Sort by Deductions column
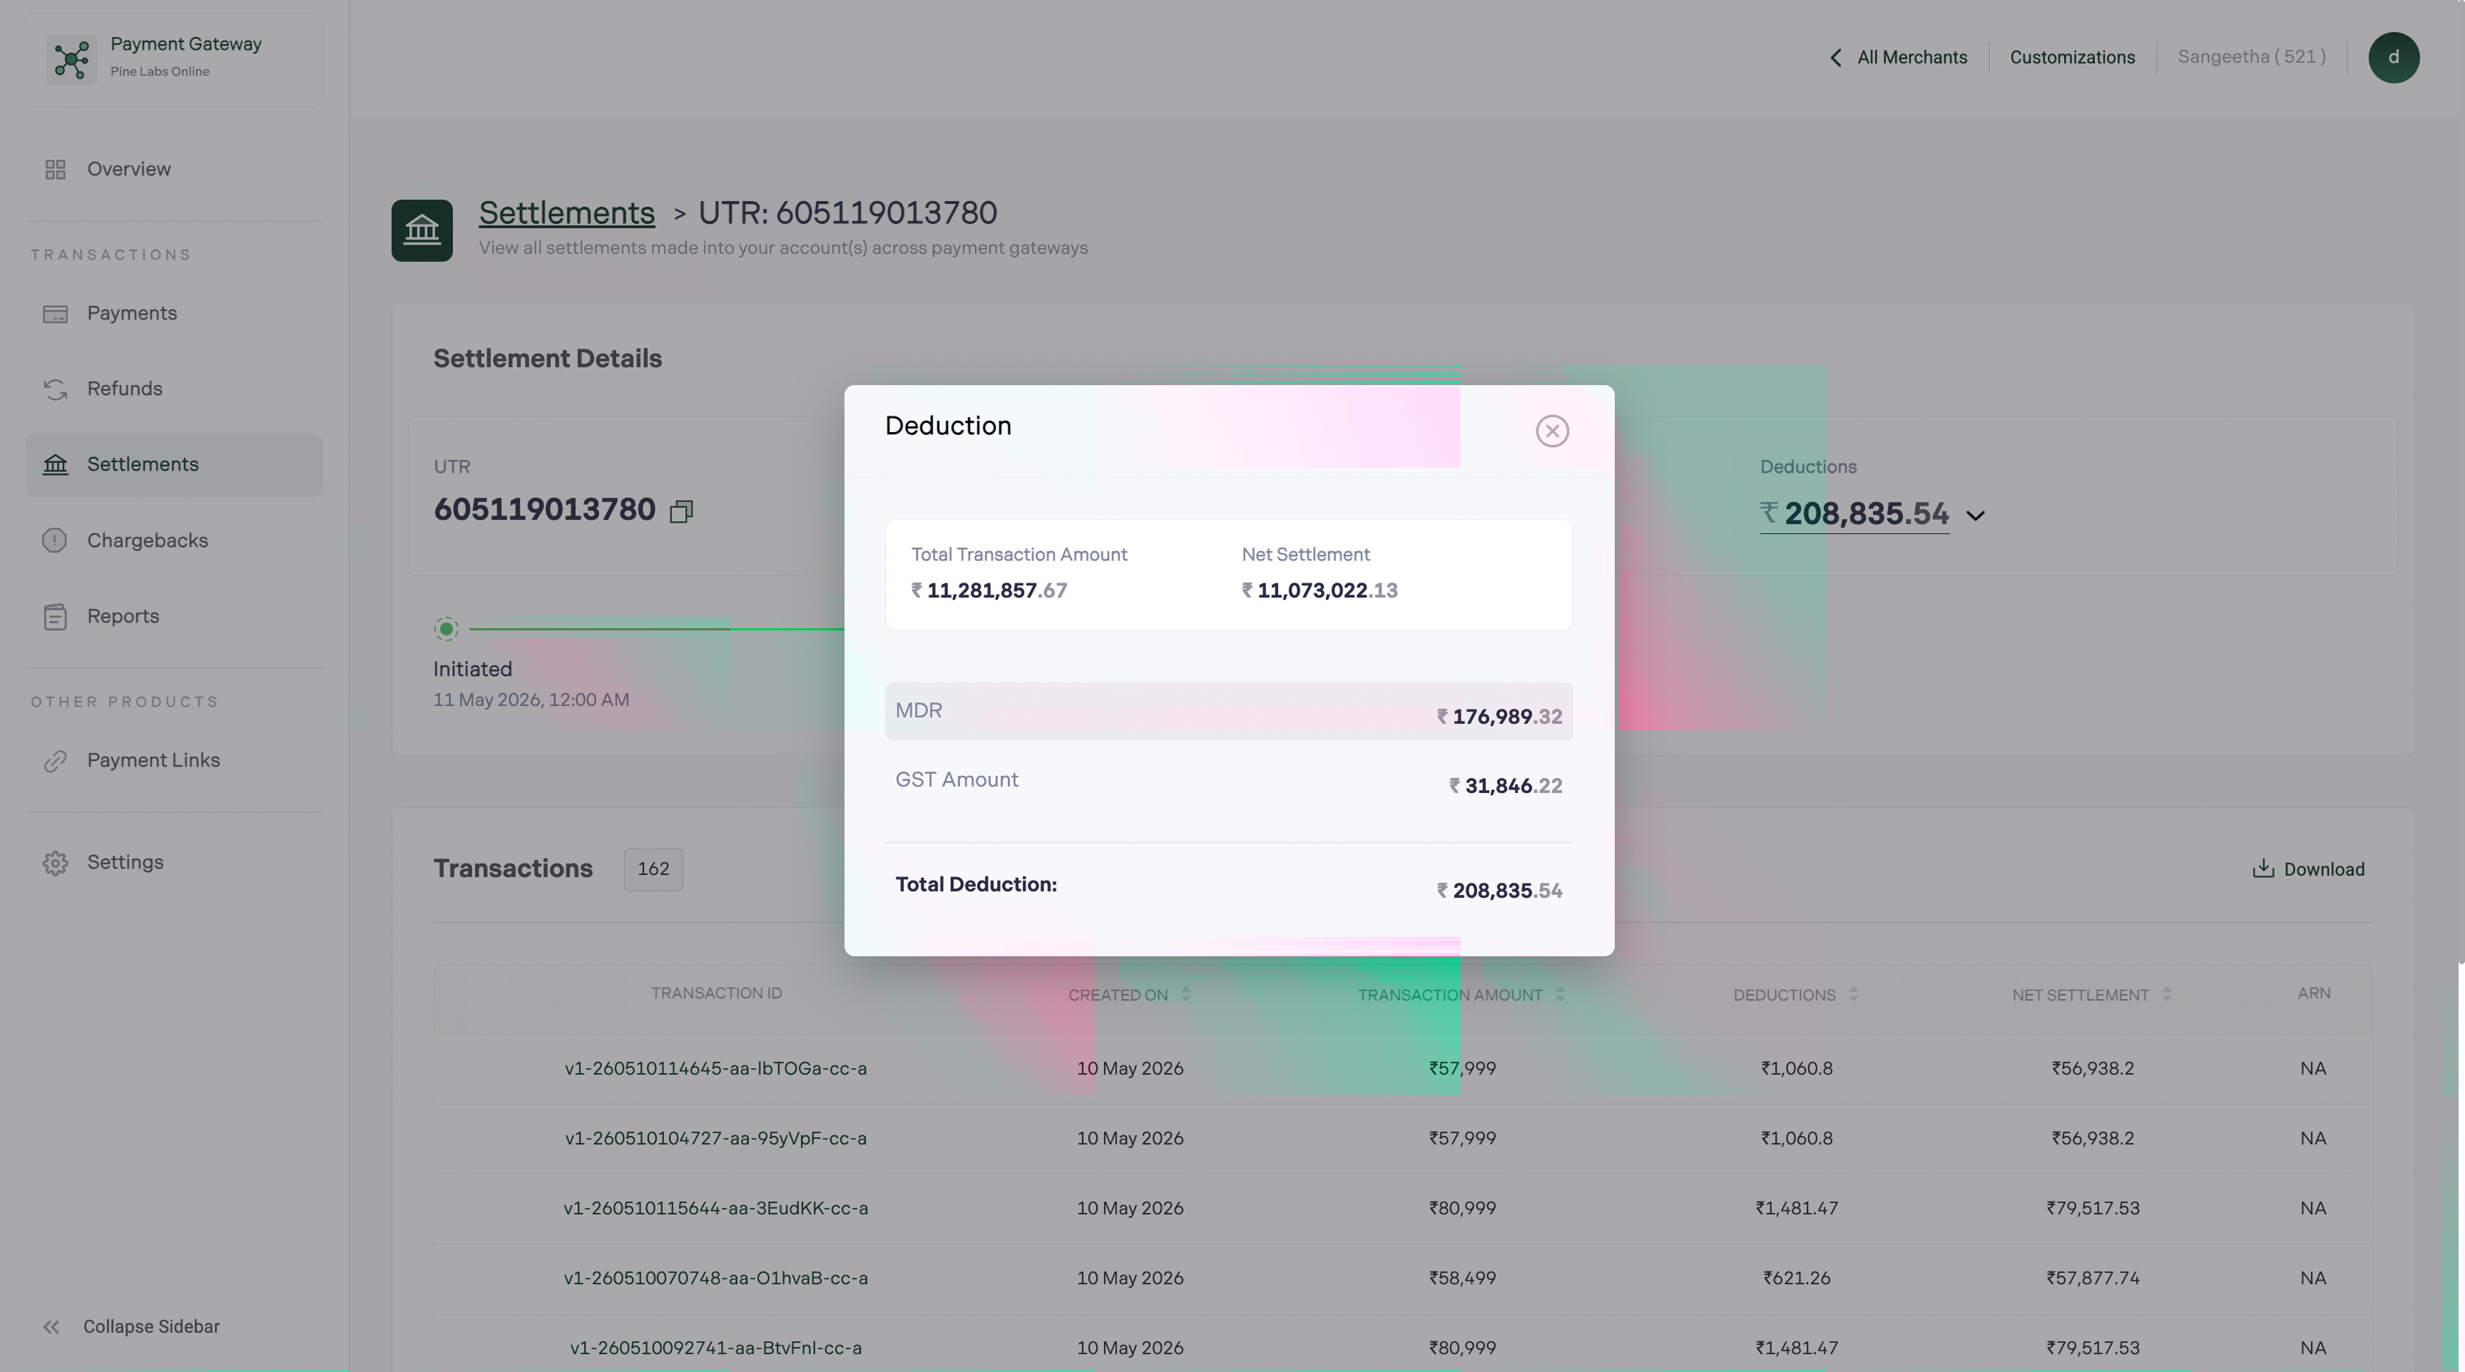Viewport: 2465px width, 1372px height. click(x=1854, y=995)
